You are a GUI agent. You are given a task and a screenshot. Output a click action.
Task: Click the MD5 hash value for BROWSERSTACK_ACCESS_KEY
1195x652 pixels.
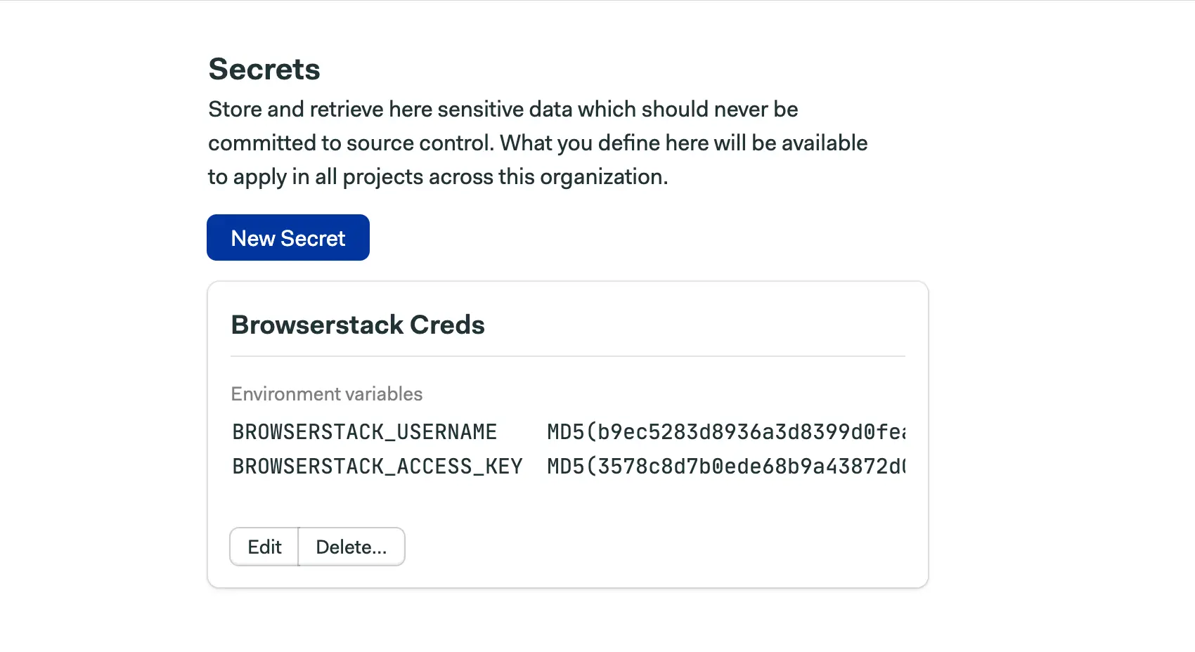point(725,467)
